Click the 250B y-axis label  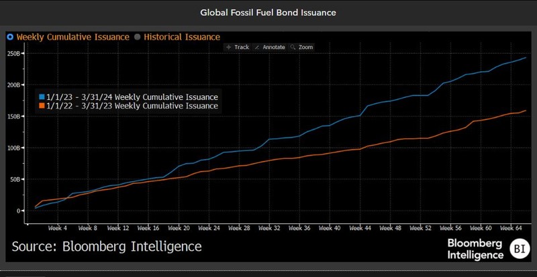tap(15, 54)
